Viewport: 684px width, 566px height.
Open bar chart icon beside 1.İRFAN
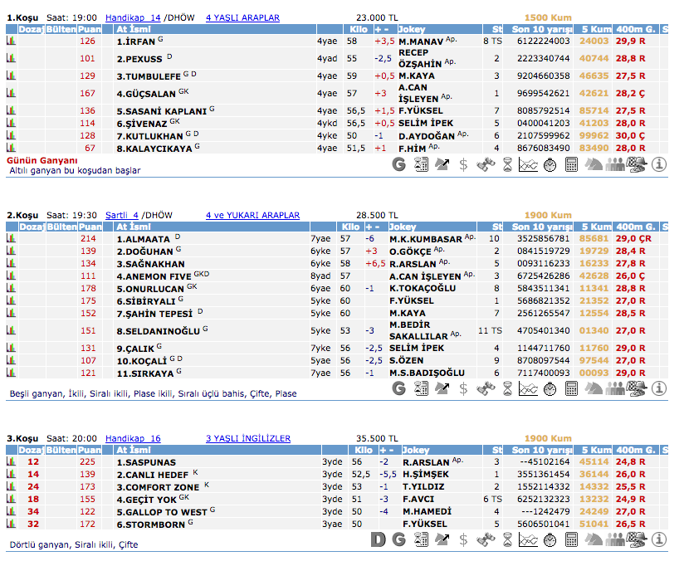click(12, 40)
